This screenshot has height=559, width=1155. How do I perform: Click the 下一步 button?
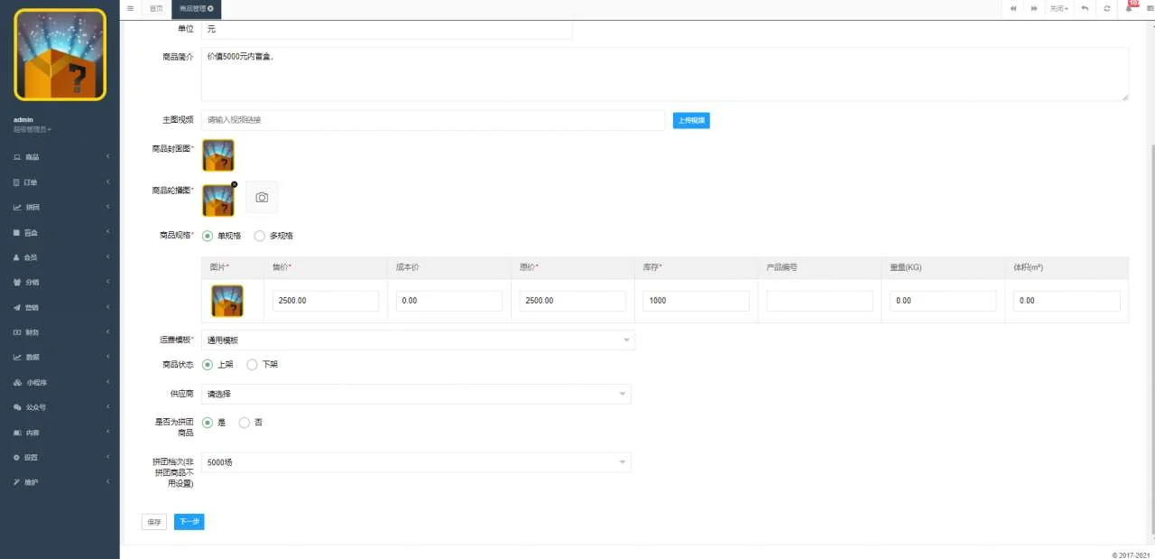pyautogui.click(x=189, y=522)
